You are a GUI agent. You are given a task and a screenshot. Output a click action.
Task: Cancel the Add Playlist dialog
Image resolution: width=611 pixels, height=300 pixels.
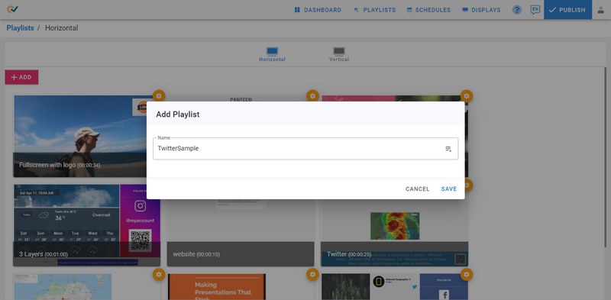point(417,189)
